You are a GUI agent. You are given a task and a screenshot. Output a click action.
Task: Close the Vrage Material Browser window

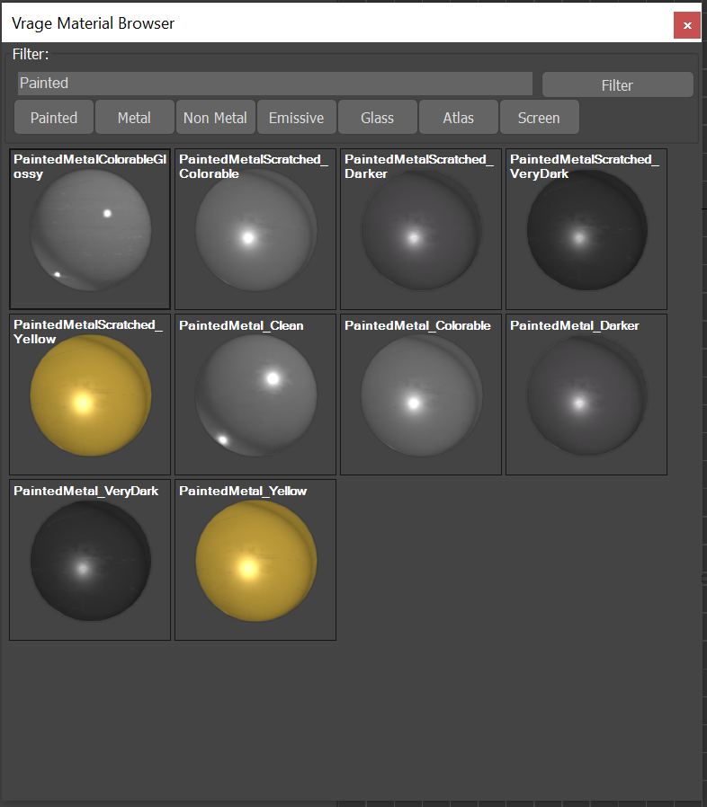click(687, 25)
